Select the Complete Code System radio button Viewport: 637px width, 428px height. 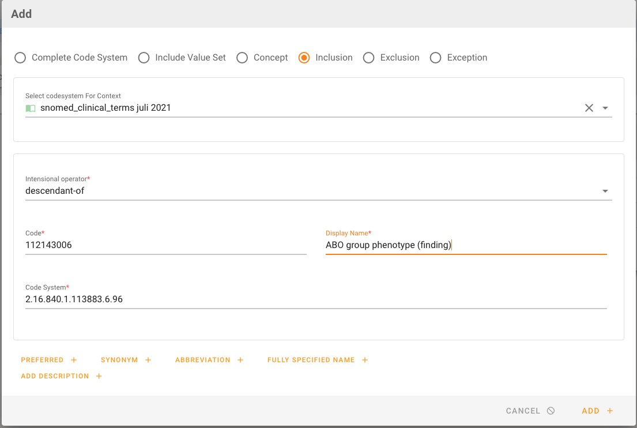[20, 58]
